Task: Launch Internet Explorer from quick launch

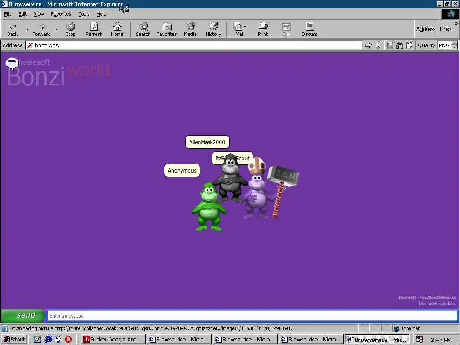Action: click(x=48, y=339)
